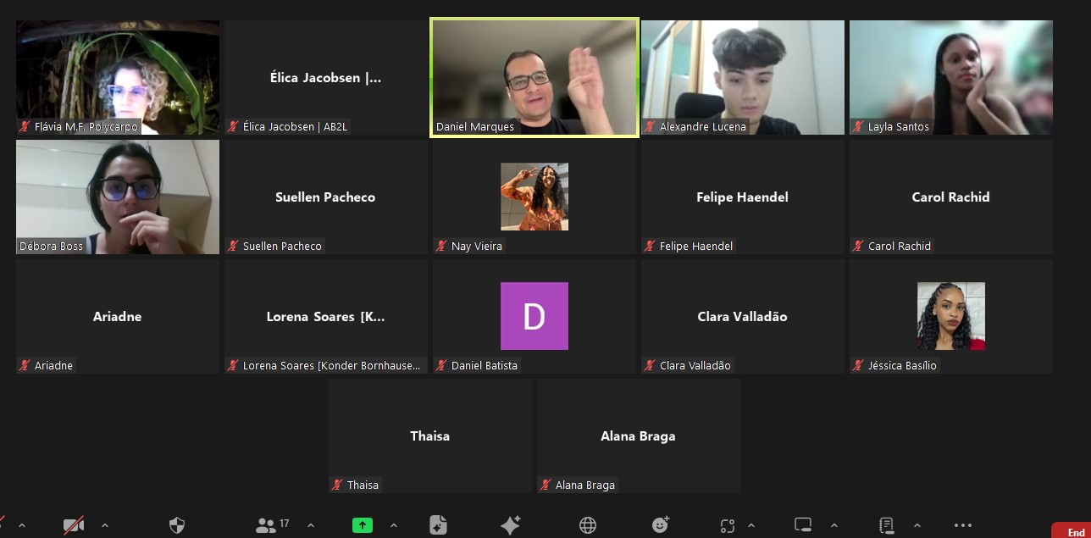
Task: Click the large Suellen Pacheco tile name
Action: [x=325, y=197]
